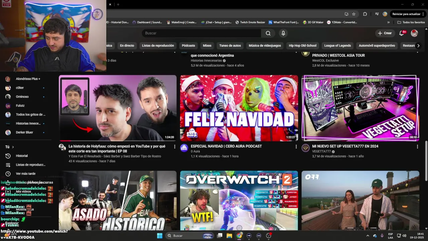Expand hidden bookmarks double chevron
This screenshot has width=428, height=241.
tap(389, 22)
